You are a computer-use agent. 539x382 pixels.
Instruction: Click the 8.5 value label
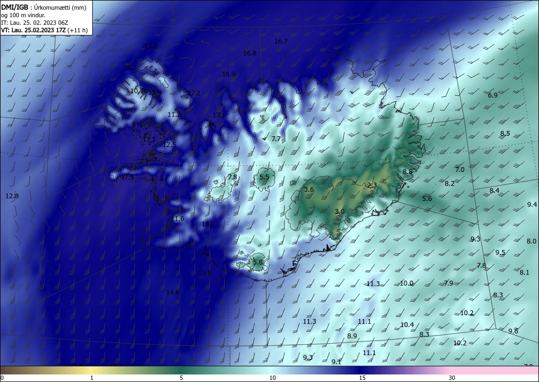click(505, 133)
